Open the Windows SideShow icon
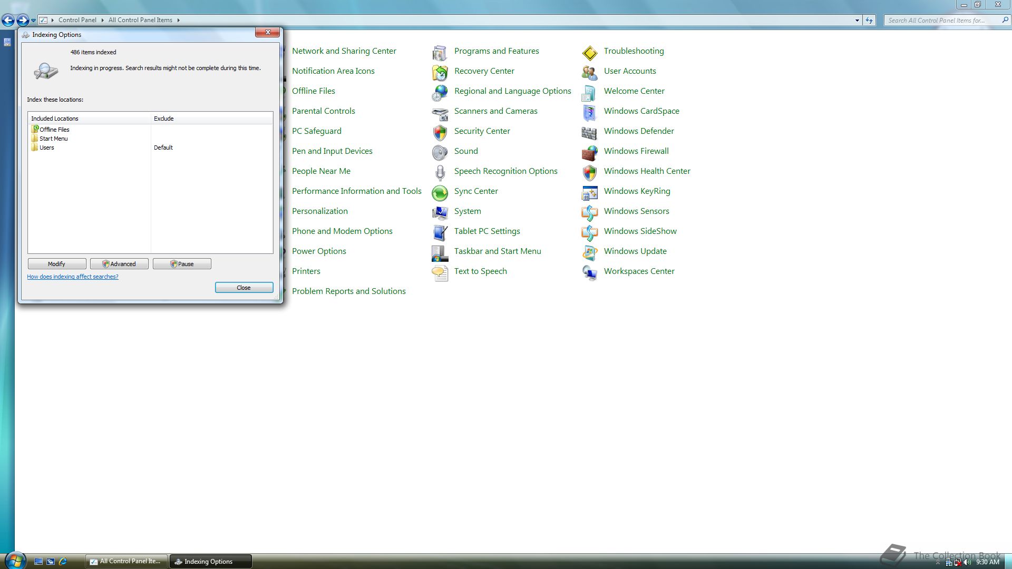The width and height of the screenshot is (1012, 569). [589, 233]
